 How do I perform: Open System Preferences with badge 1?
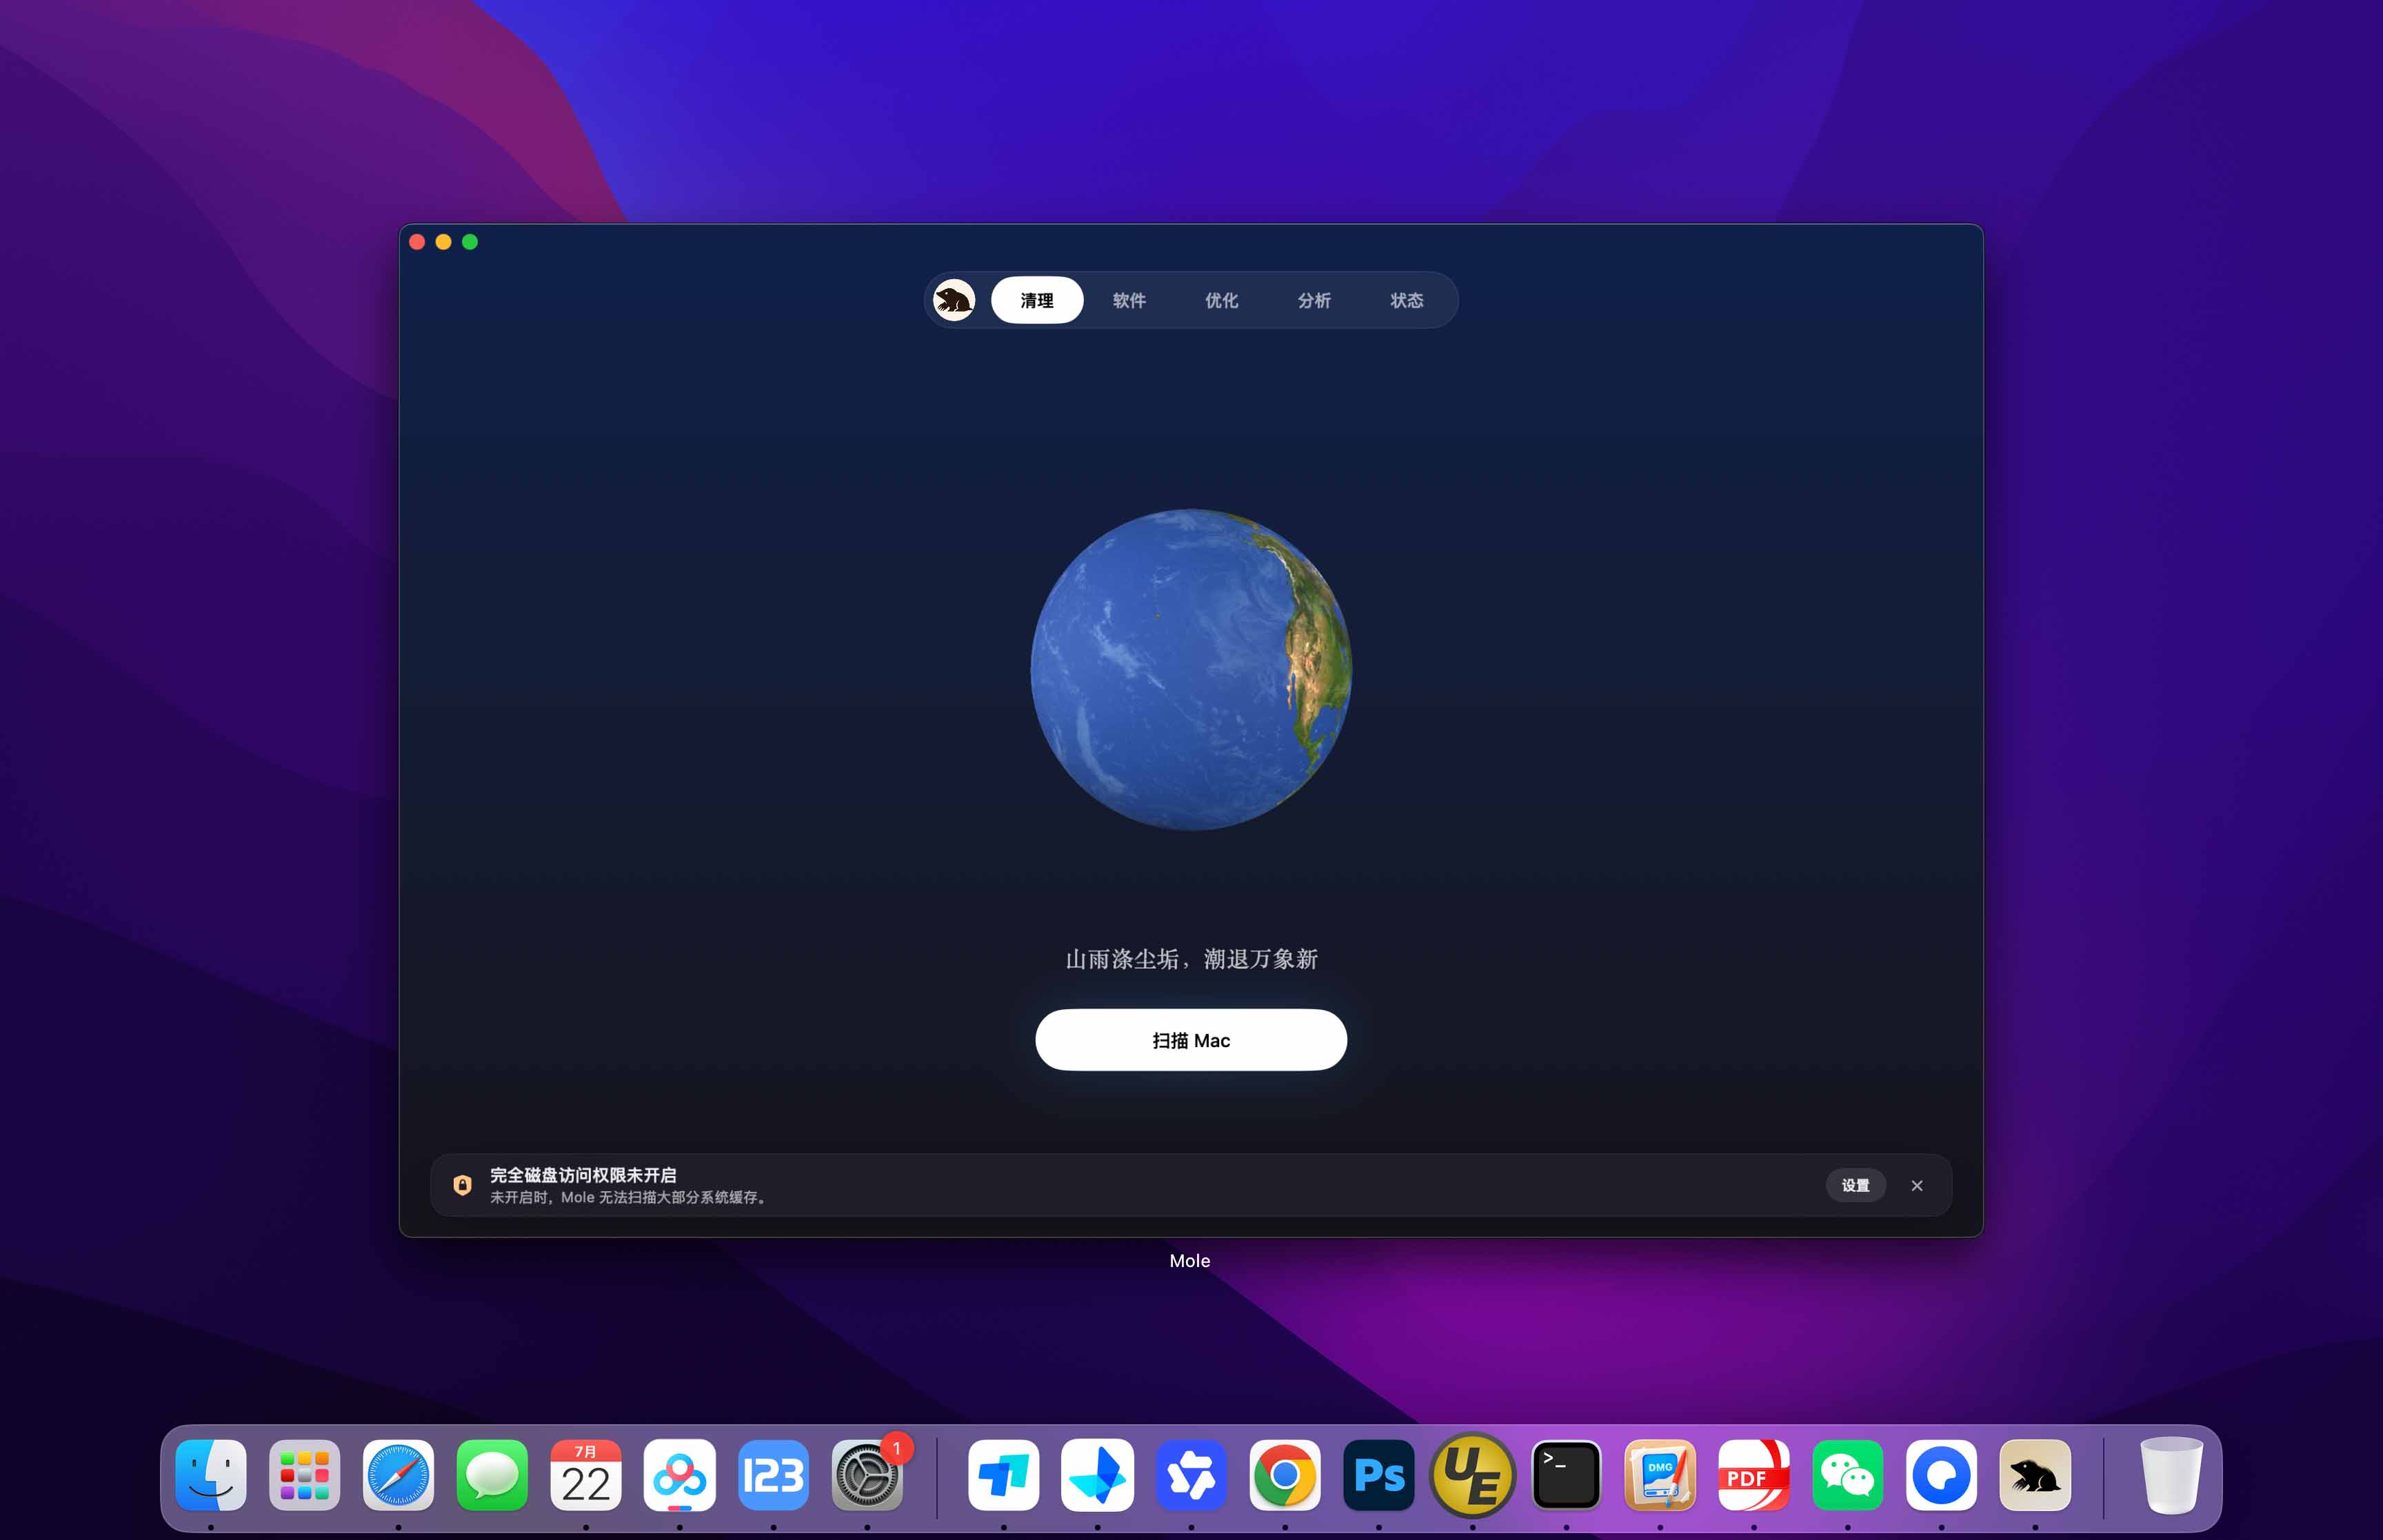(x=867, y=1475)
